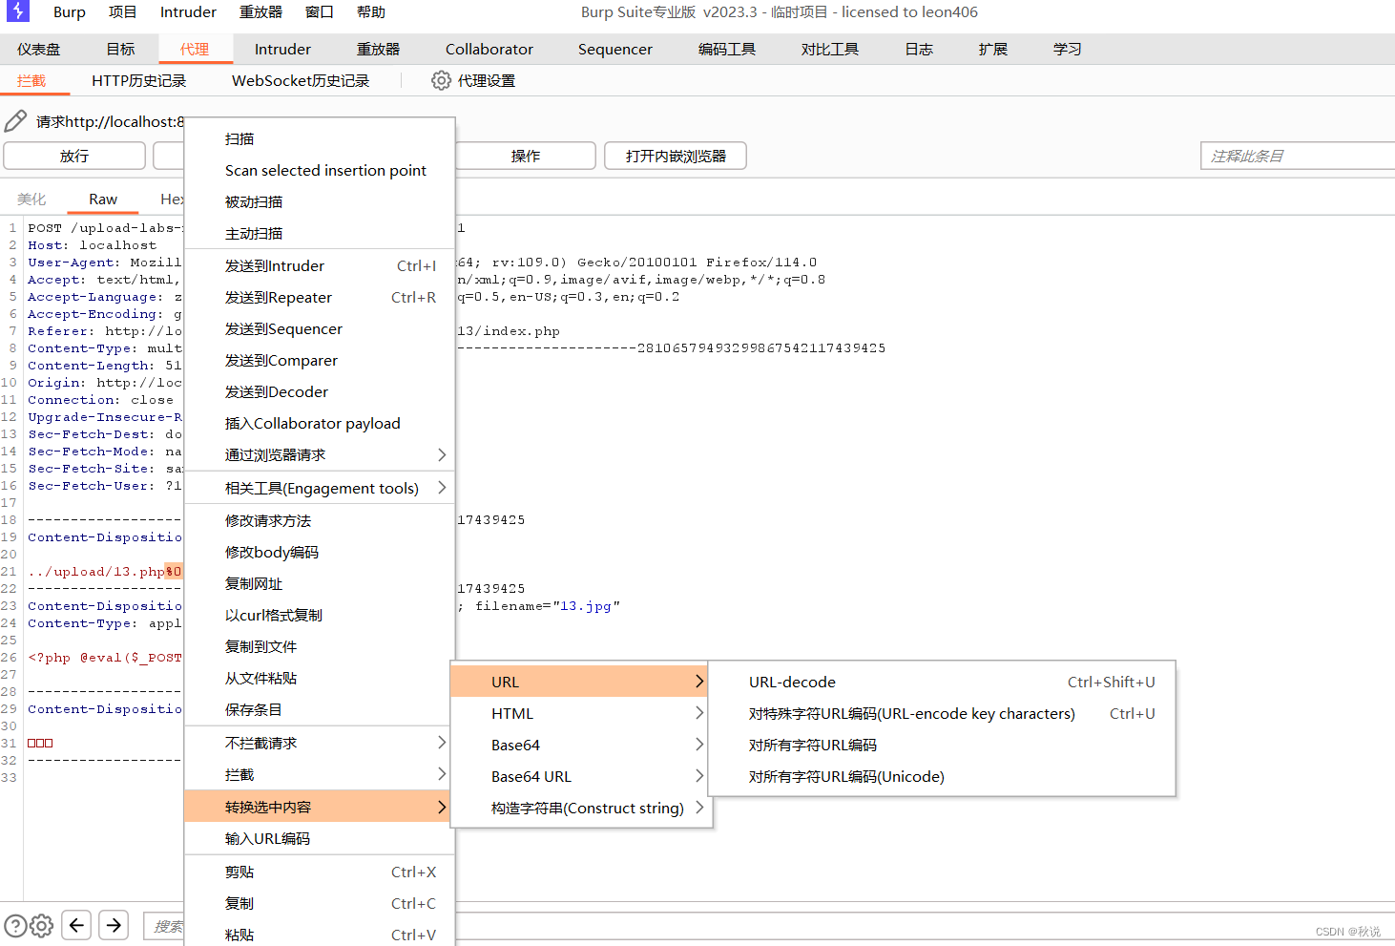1395x946 pixels.
Task: Expand the Base64 conversion submenu arrow
Action: (699, 745)
